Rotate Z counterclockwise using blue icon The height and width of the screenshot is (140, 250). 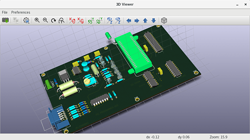pyautogui.click(x=118, y=21)
